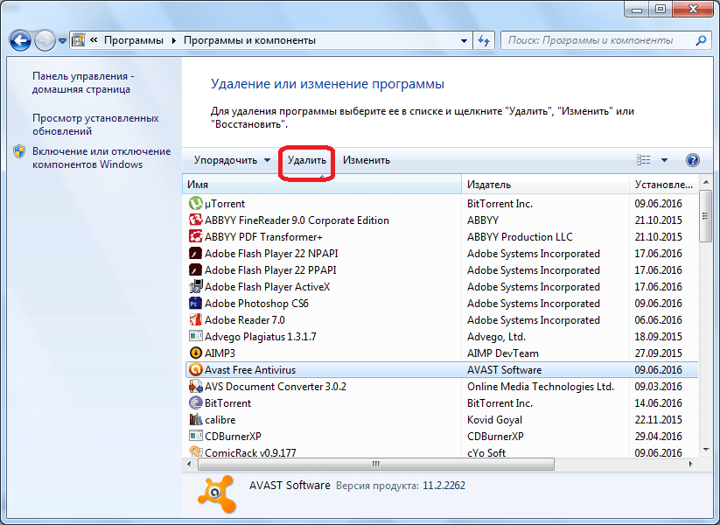This screenshot has width=720, height=525.
Task: Click the vertical scrollbar up arrow
Action: (705, 182)
